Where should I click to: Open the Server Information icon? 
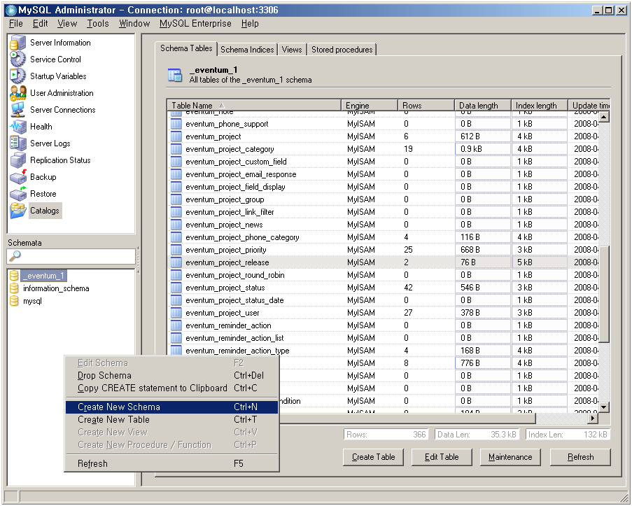pos(17,43)
